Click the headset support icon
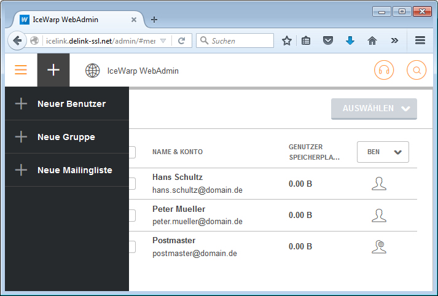The width and height of the screenshot is (438, 296). [384, 70]
